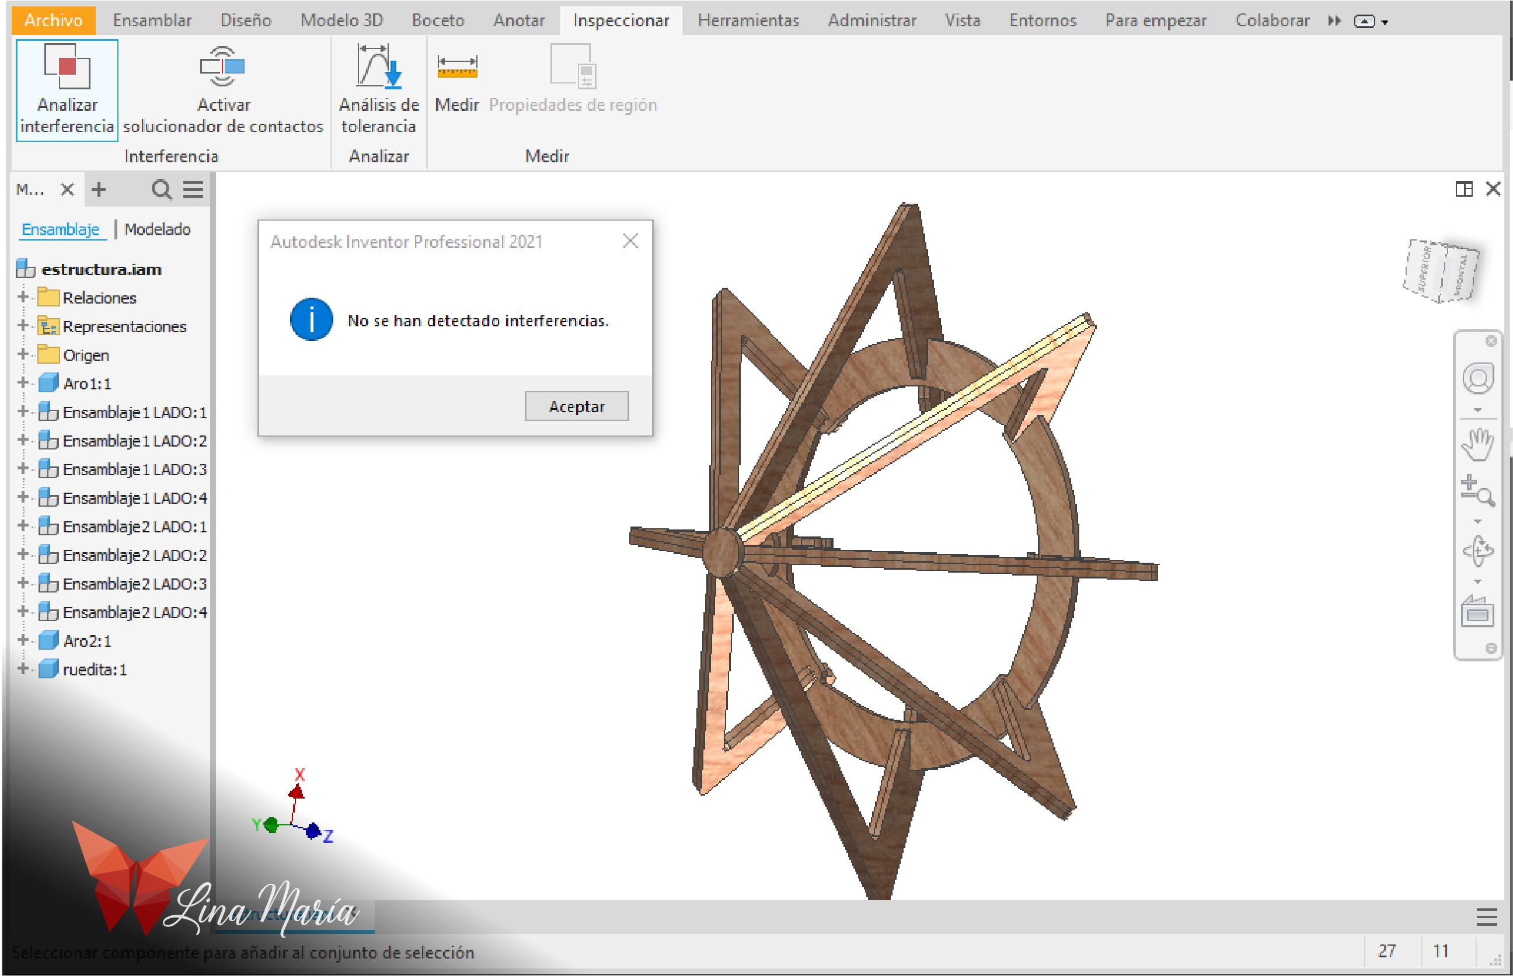Select the Pan hand tool
1513x976 pixels.
tap(1478, 444)
